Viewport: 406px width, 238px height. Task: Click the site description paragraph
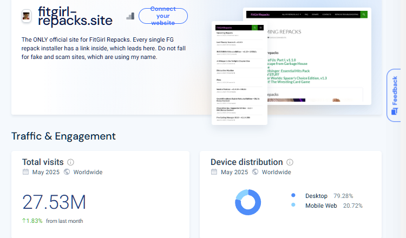[103, 48]
